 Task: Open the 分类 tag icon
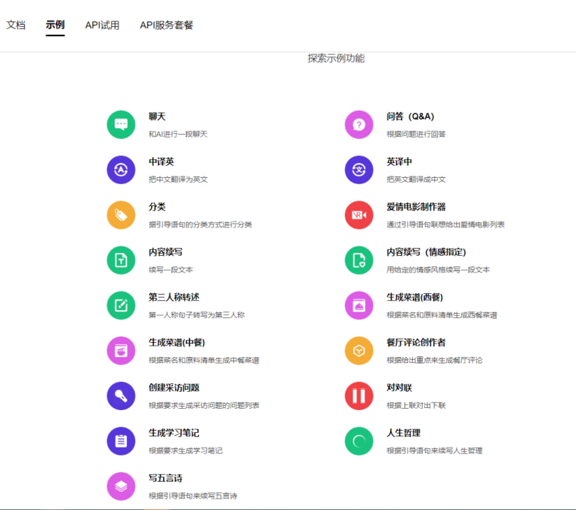point(121,215)
